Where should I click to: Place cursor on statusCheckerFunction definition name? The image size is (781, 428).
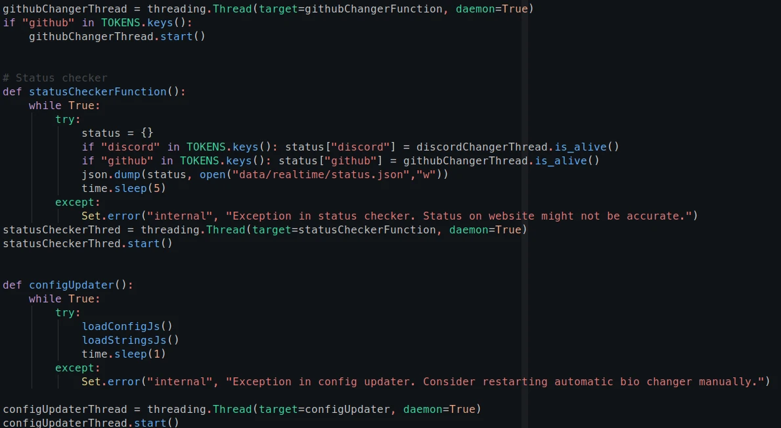click(x=97, y=91)
